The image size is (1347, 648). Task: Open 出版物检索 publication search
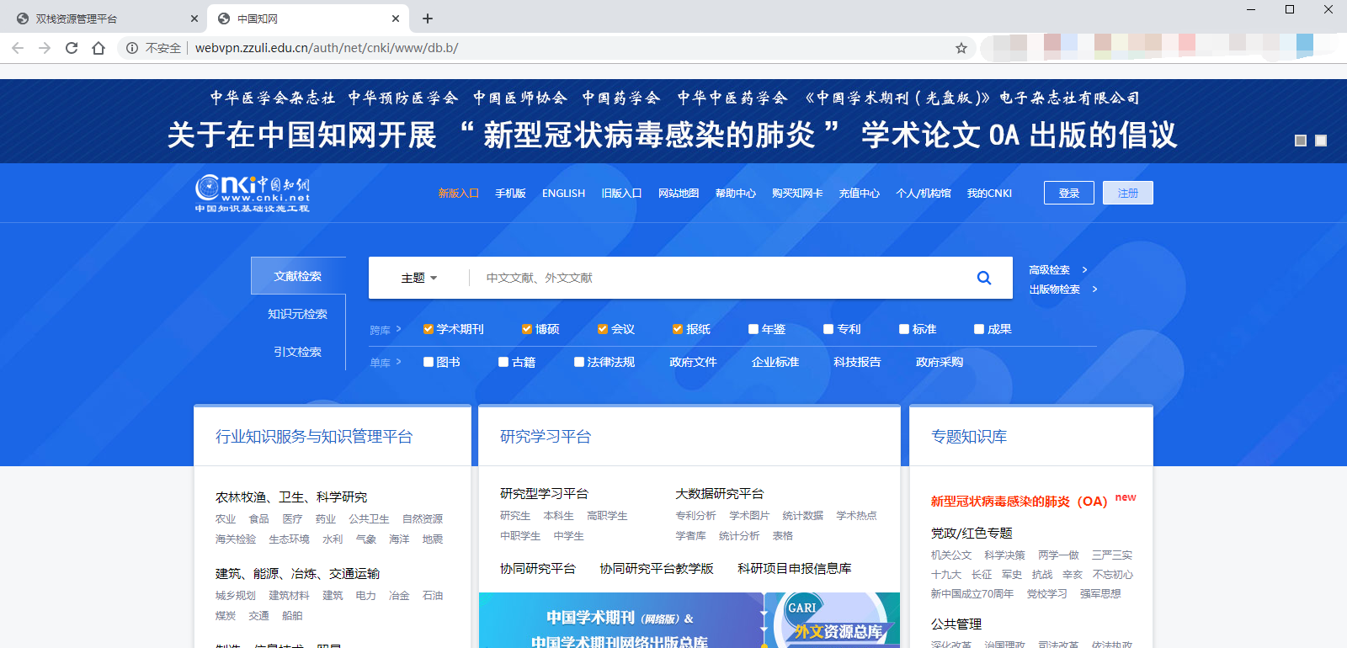pyautogui.click(x=1063, y=289)
